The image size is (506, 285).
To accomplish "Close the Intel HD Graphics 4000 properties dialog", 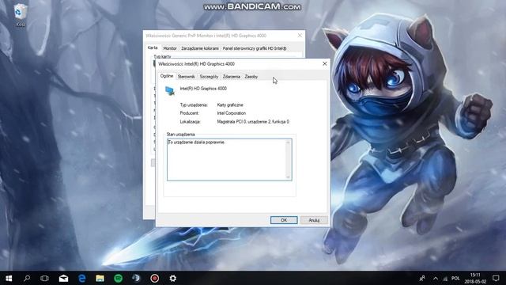I will click(x=325, y=63).
